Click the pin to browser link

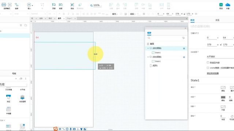click(x=213, y=73)
